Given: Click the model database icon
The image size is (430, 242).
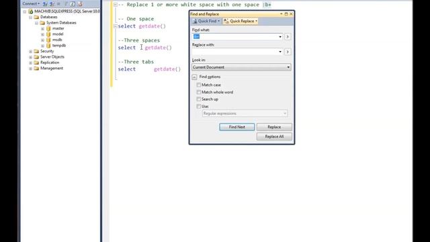Looking at the screenshot, I should 48,34.
